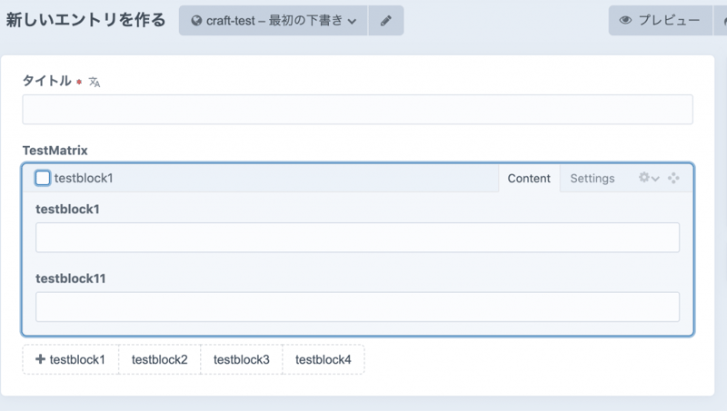Screen dimensions: 727x411
Task: Click into the testblock1 text input
Action: [x=357, y=238]
